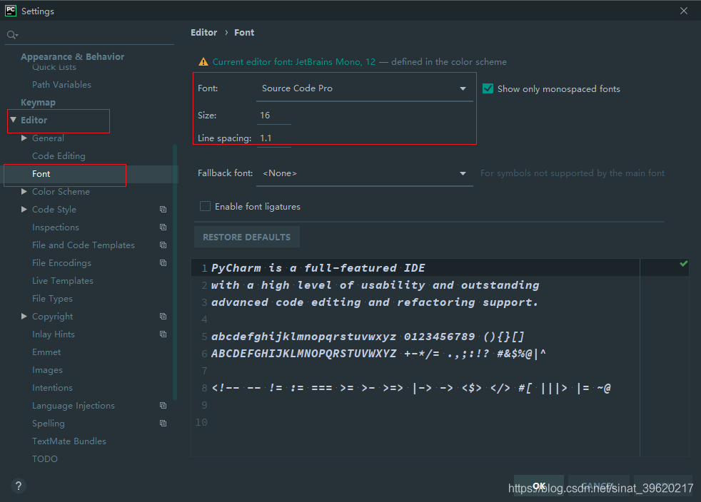Collapse the Editor section arrow
The width and height of the screenshot is (701, 502).
pos(13,121)
